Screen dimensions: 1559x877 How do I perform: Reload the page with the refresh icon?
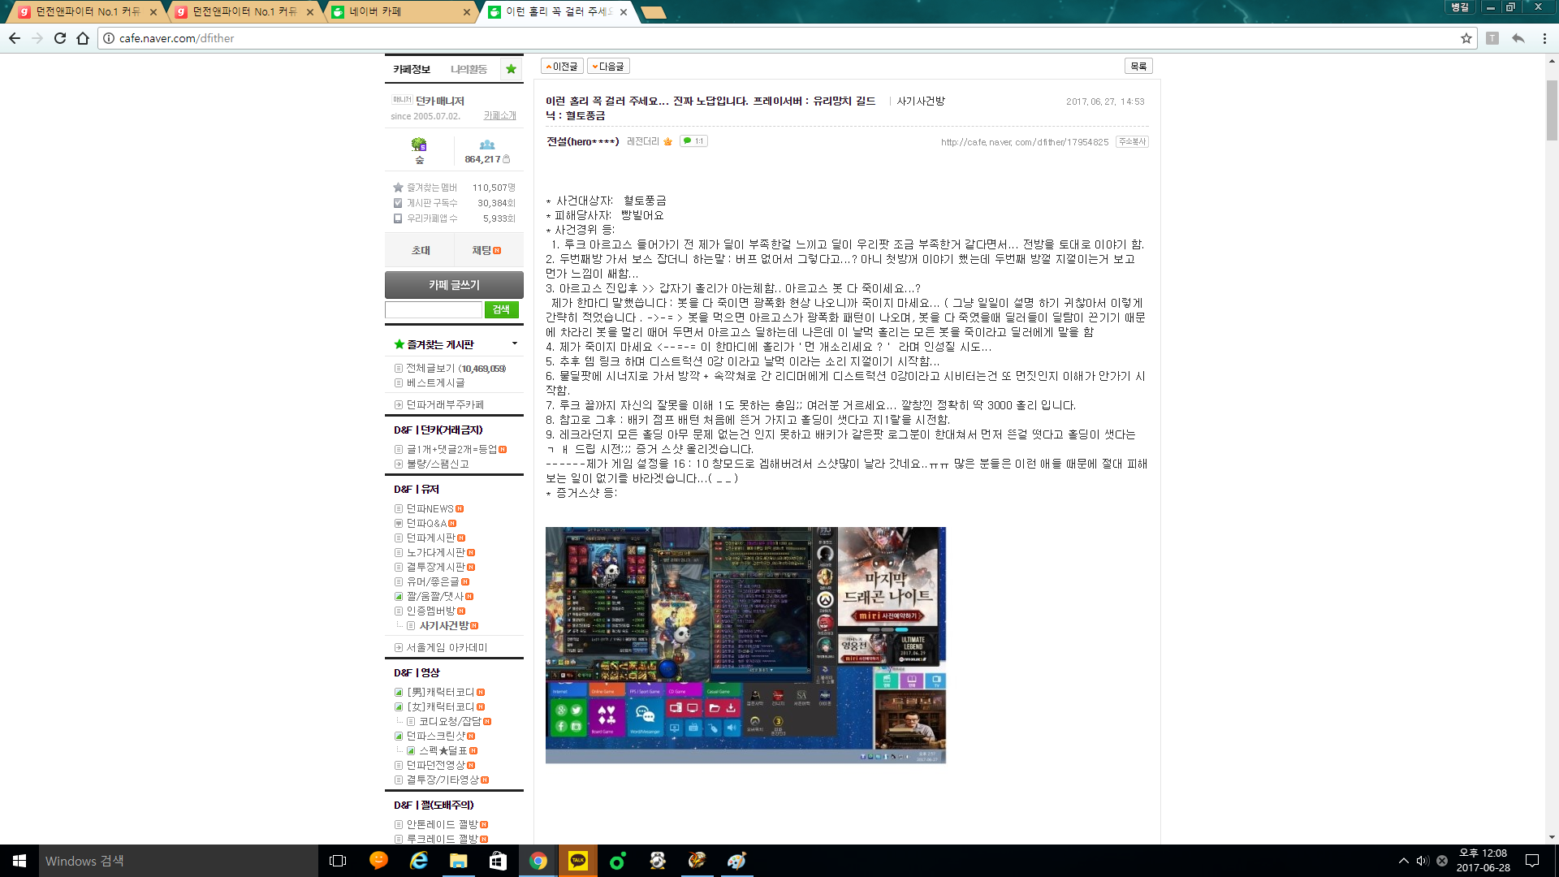[x=60, y=38]
